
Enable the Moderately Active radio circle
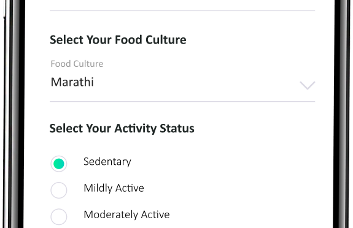tap(59, 217)
